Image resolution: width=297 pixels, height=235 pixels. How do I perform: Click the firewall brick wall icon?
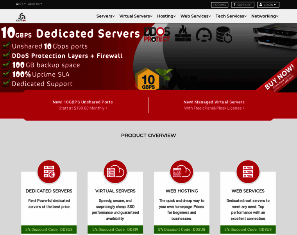point(183,33)
